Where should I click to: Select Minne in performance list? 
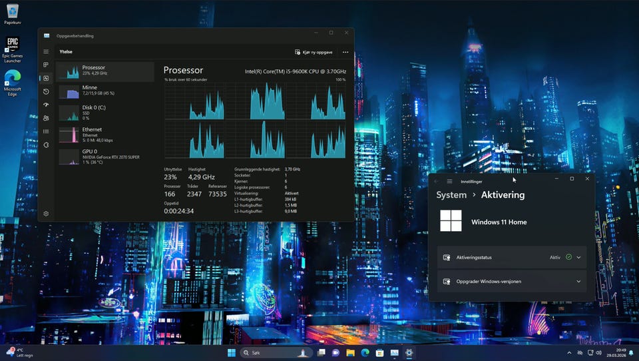(105, 91)
